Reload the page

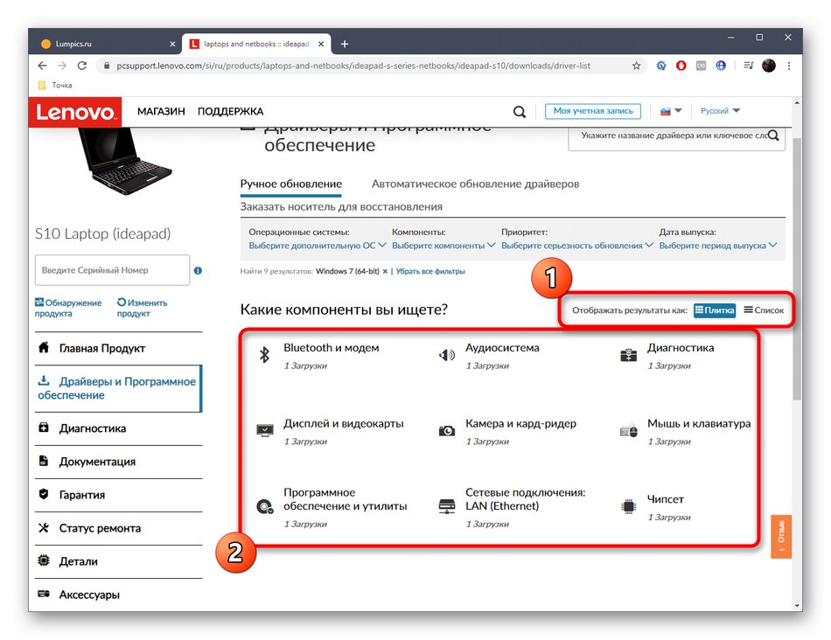(81, 66)
